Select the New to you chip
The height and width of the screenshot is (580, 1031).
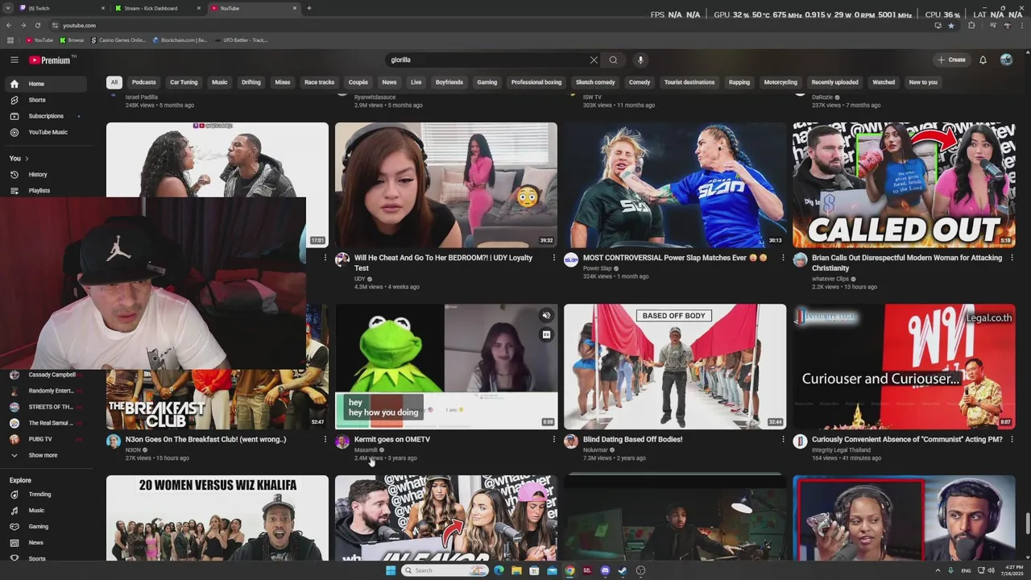(x=923, y=82)
